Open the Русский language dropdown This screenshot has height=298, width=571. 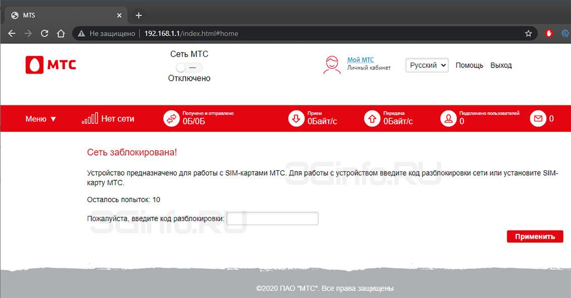427,65
